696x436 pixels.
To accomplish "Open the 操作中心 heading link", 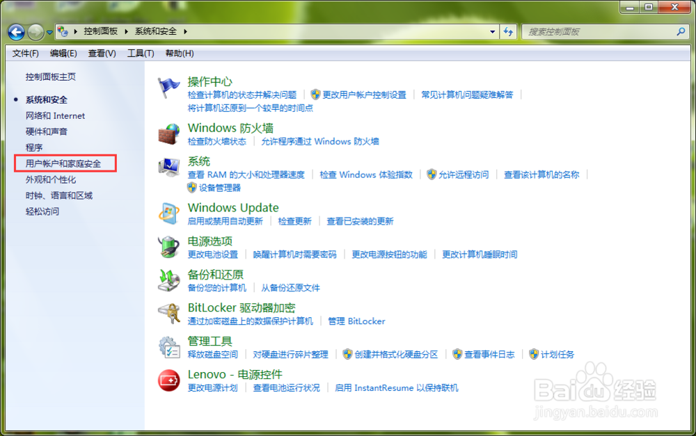I will click(x=210, y=81).
